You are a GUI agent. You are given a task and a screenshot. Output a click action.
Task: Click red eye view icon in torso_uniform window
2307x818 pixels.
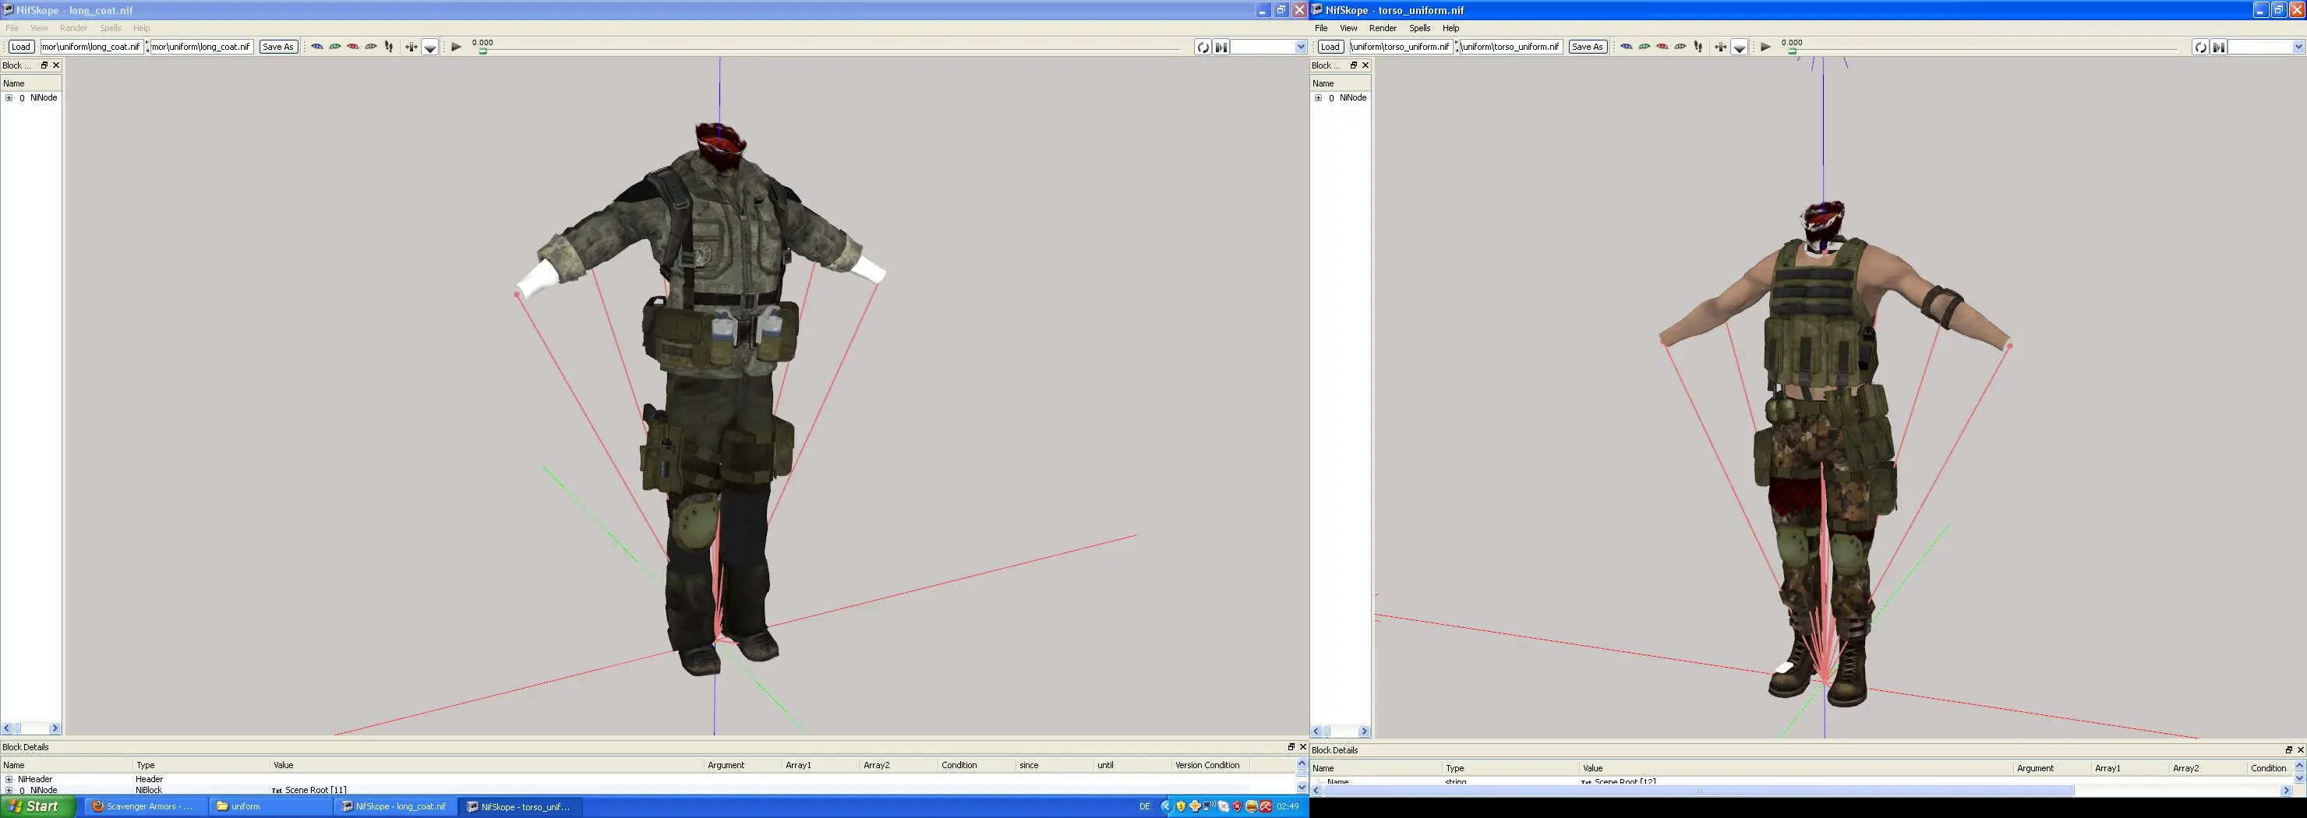(x=1662, y=47)
